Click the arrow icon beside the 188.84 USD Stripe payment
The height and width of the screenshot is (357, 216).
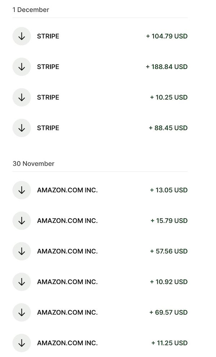pyautogui.click(x=22, y=67)
